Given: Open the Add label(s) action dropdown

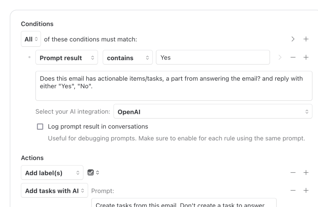Looking at the screenshot, I should pos(52,173).
